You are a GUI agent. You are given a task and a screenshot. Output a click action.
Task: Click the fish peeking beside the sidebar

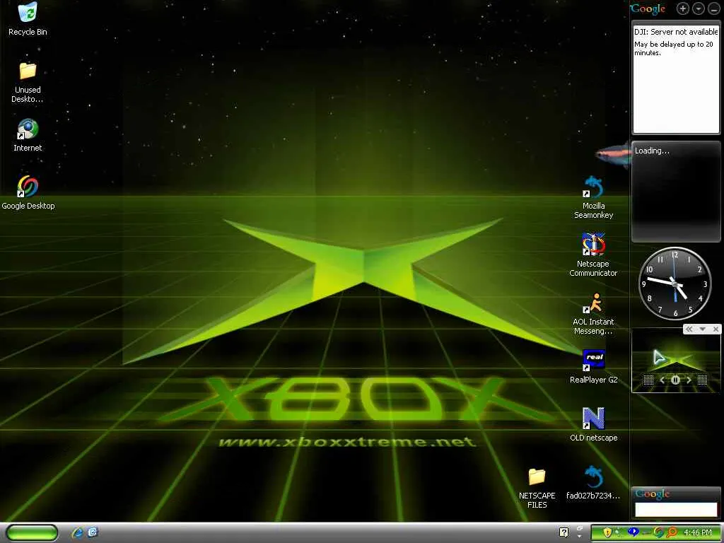point(612,155)
